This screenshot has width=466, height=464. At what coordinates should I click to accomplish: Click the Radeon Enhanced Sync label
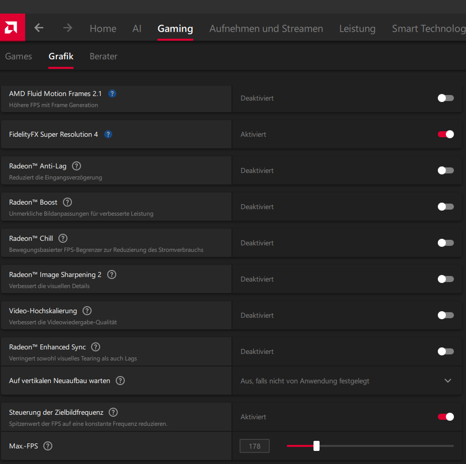(x=47, y=347)
